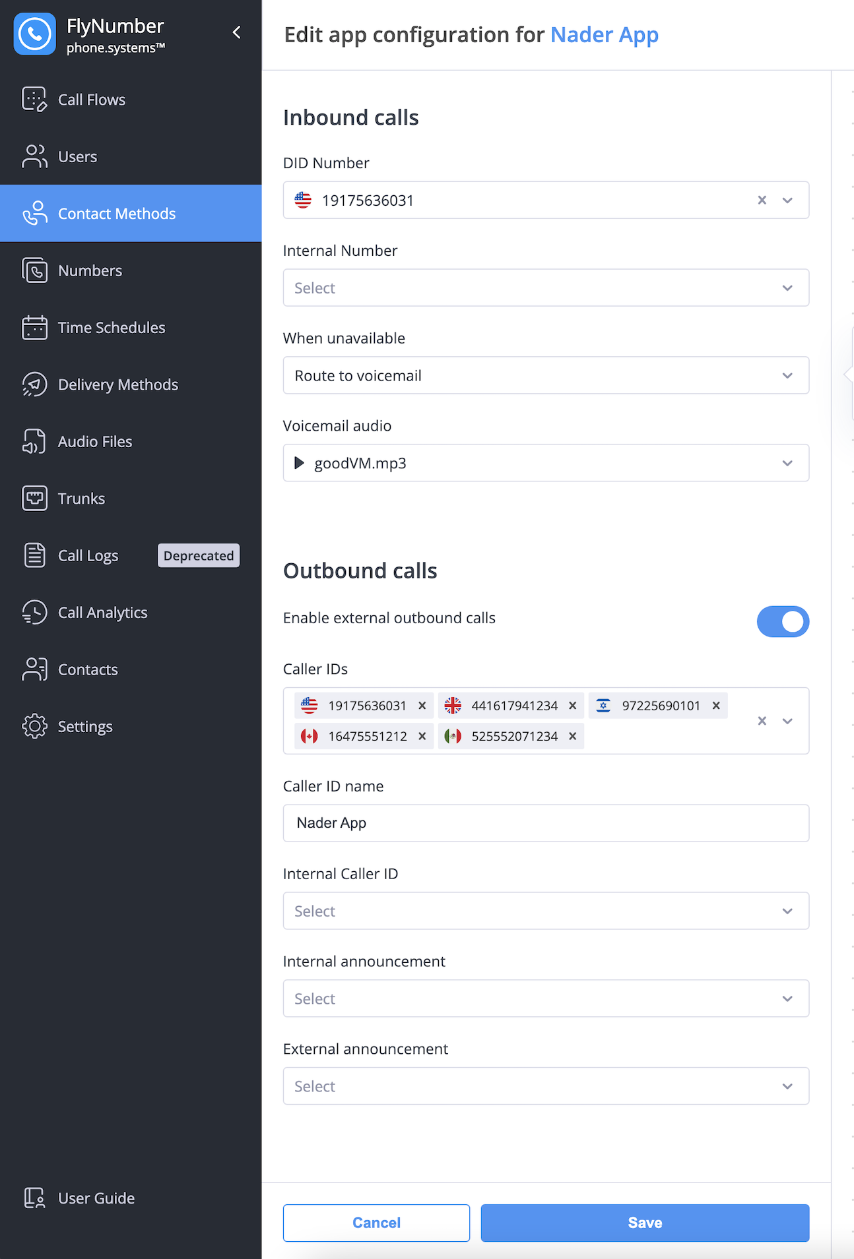
Task: Click the Call Logs document icon
Action: (34, 555)
